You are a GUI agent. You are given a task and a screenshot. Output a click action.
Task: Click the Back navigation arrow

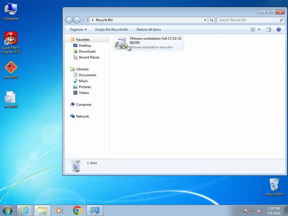point(69,20)
